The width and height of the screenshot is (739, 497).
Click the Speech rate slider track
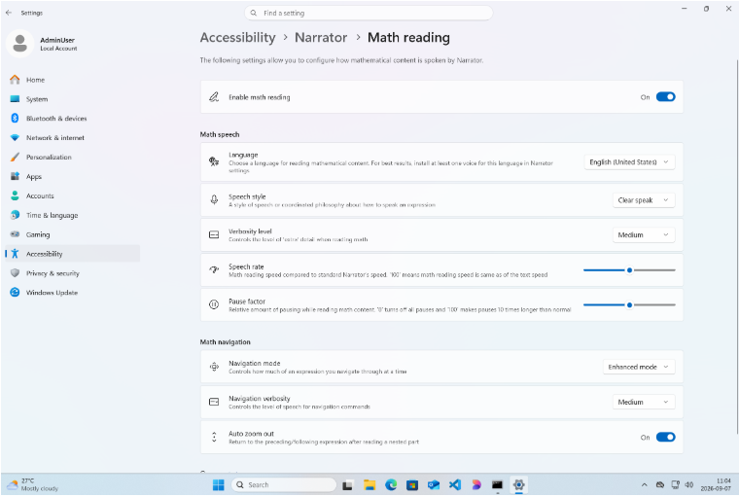click(x=629, y=270)
